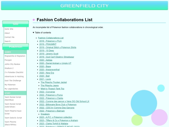
Task: Collapse the Table of contents disclosure triangle
Action: coord(33,33)
